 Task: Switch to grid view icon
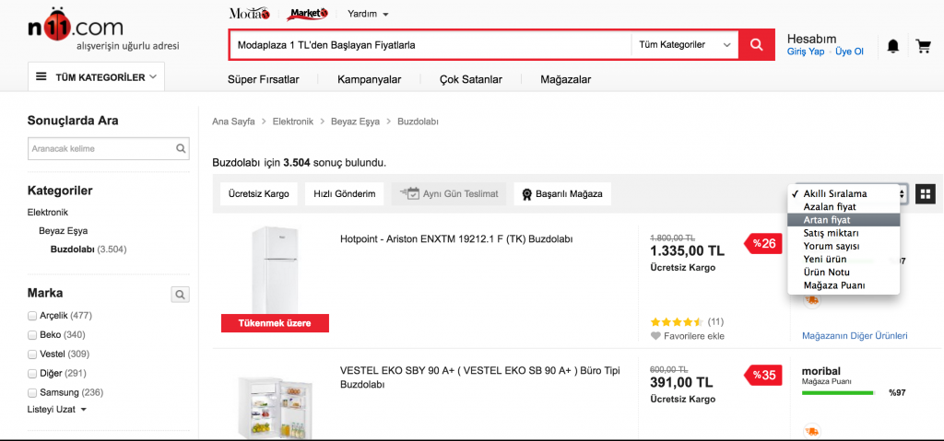926,193
